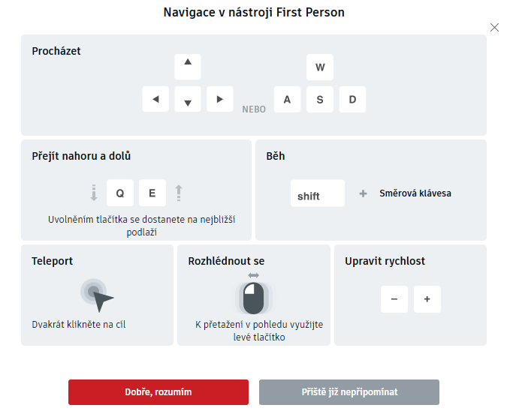Click the Q key tile
510x417 pixels.
click(x=120, y=193)
